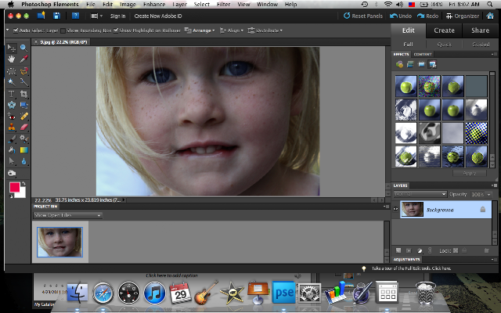Select the Eraser tool
Viewport: 501px width, 313px height.
click(x=23, y=127)
